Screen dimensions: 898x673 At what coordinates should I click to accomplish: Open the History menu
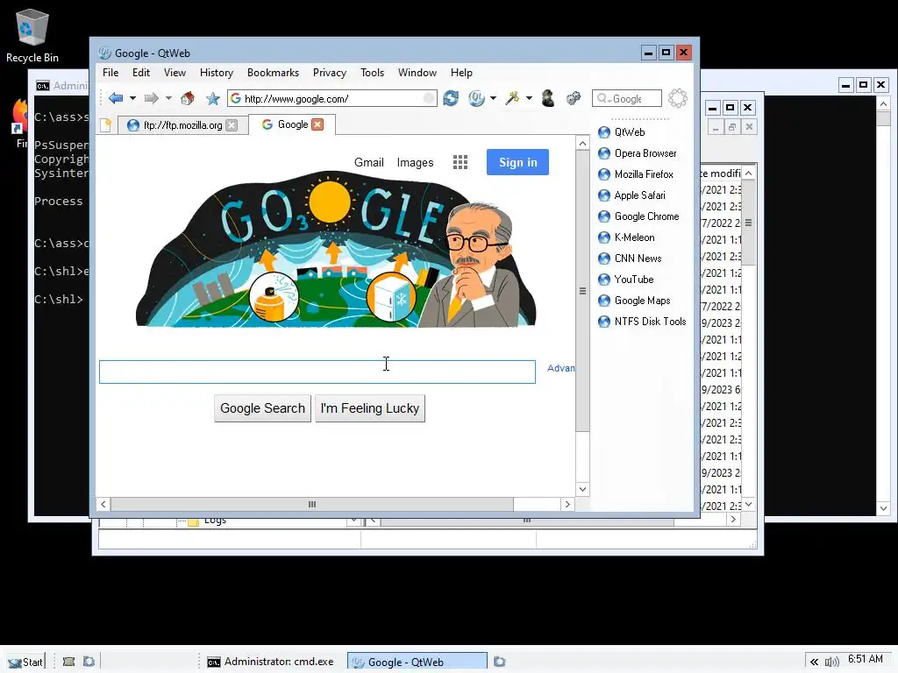tap(217, 73)
